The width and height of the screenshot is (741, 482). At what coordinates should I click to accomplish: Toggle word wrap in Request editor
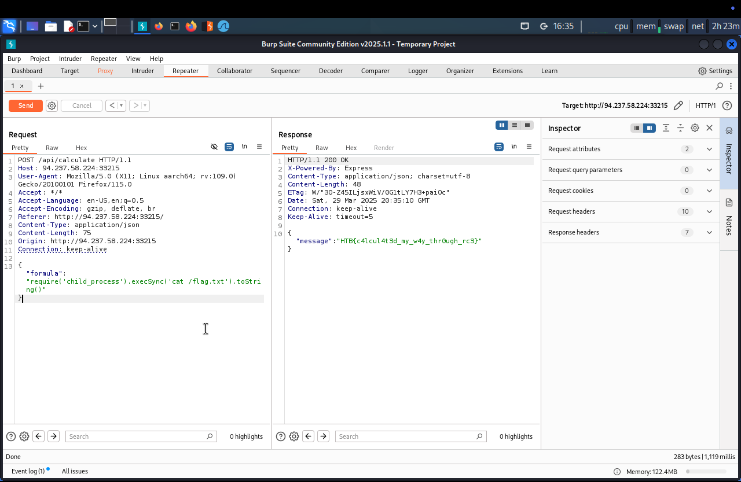tap(229, 147)
